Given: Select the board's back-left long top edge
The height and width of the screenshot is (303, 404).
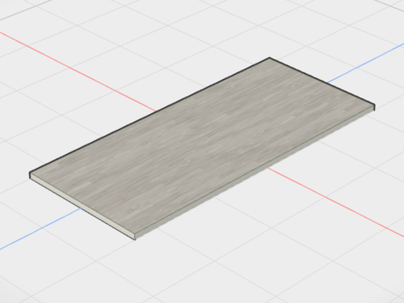Looking at the screenshot, I should pyautogui.click(x=150, y=115).
